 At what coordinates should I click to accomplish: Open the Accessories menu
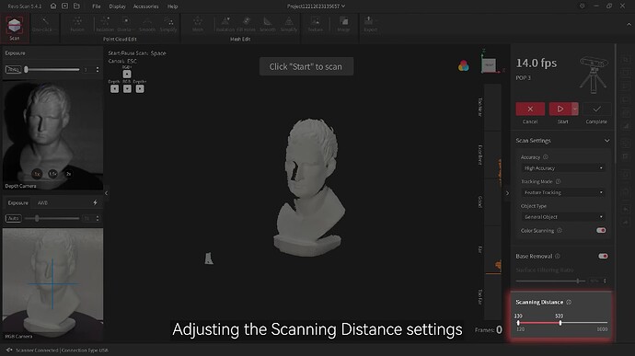(x=145, y=6)
